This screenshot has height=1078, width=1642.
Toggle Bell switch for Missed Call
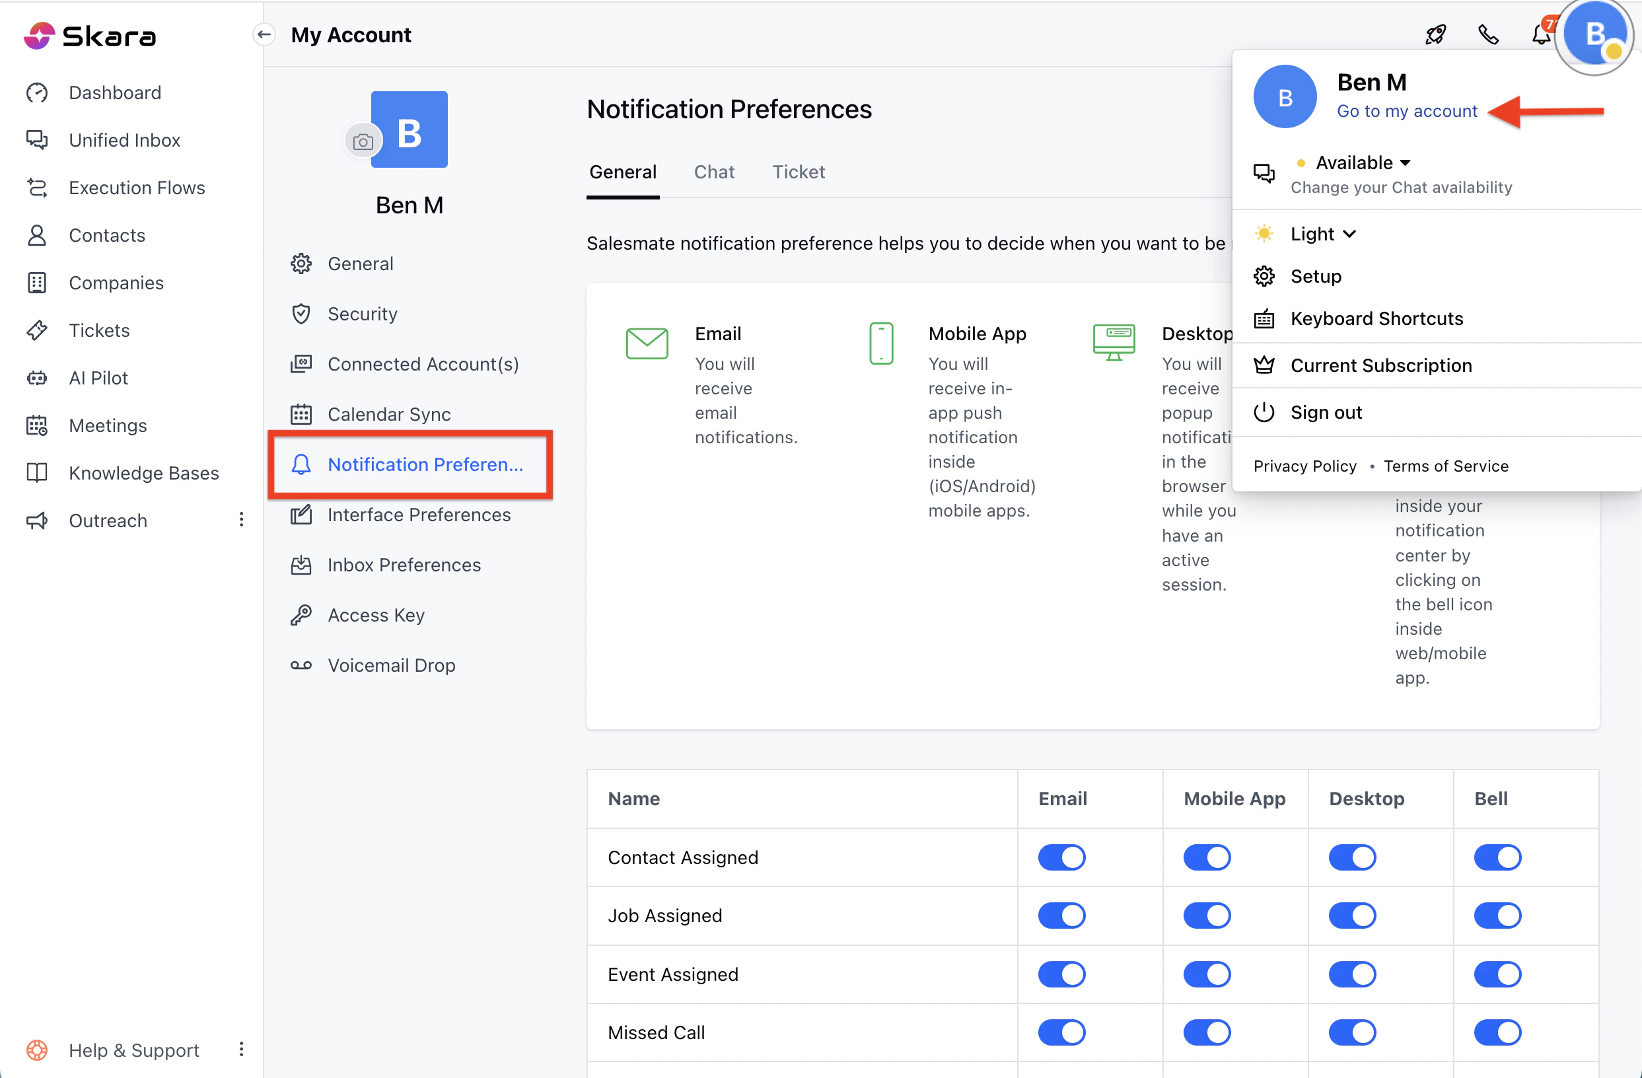[1497, 1032]
